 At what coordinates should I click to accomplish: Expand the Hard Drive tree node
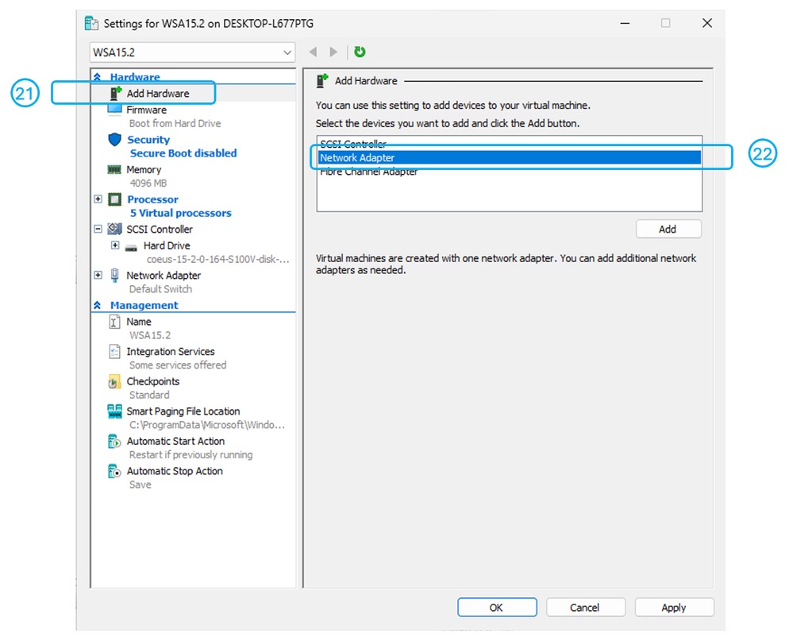[x=115, y=245]
